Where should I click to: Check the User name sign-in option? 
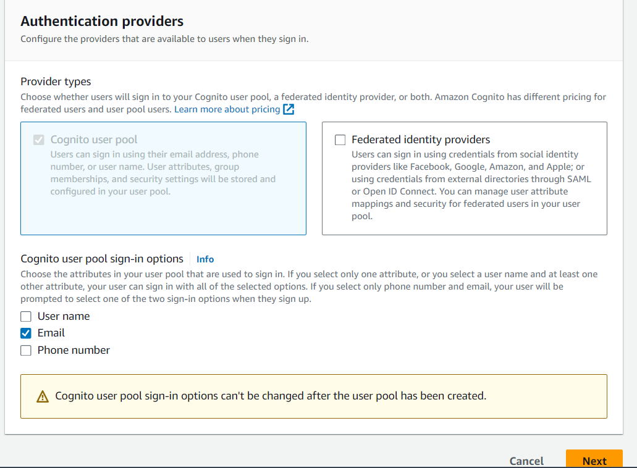26,316
